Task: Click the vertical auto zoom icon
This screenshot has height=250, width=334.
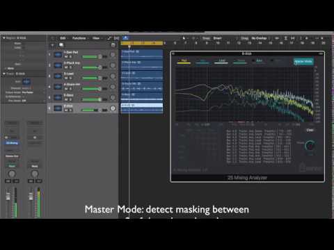Action: point(286,38)
